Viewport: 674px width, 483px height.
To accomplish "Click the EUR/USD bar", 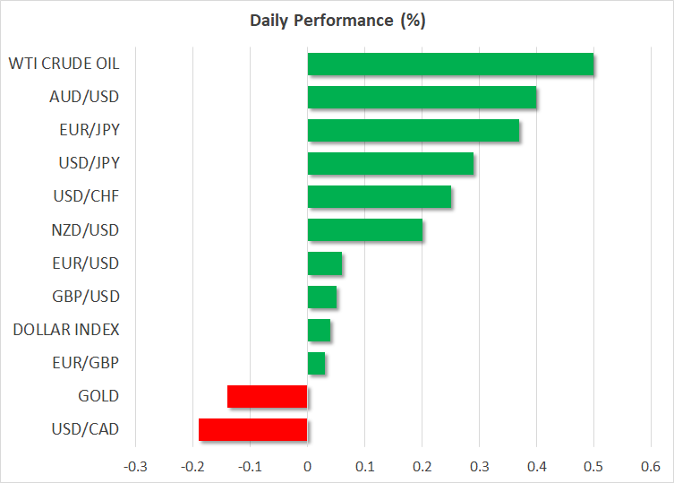I will coord(324,263).
